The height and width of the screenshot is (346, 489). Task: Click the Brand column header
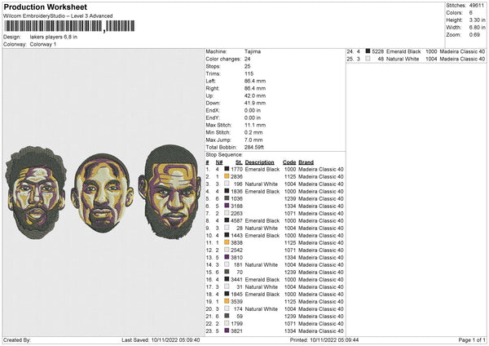(x=306, y=162)
